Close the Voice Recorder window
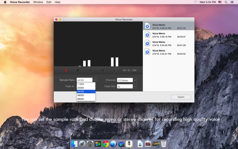 pyautogui.click(x=56, y=19)
